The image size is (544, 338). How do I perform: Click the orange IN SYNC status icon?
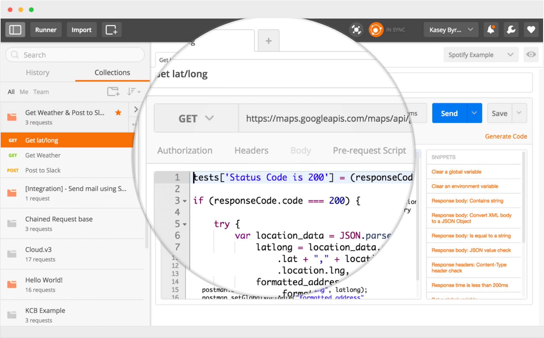(376, 29)
